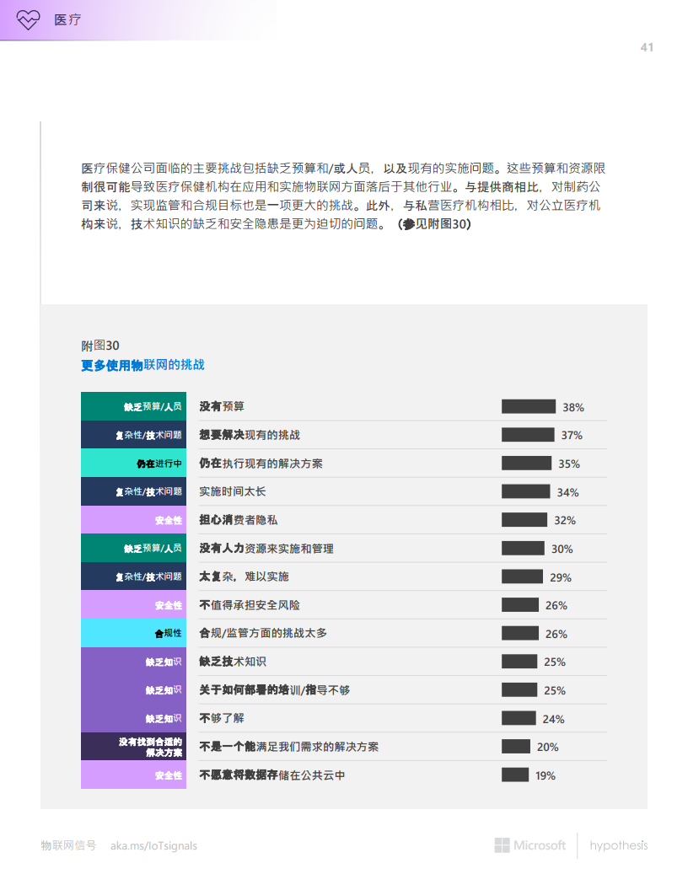Click the green 缺乏预算/人员 tag beside 没有预算

(133, 406)
